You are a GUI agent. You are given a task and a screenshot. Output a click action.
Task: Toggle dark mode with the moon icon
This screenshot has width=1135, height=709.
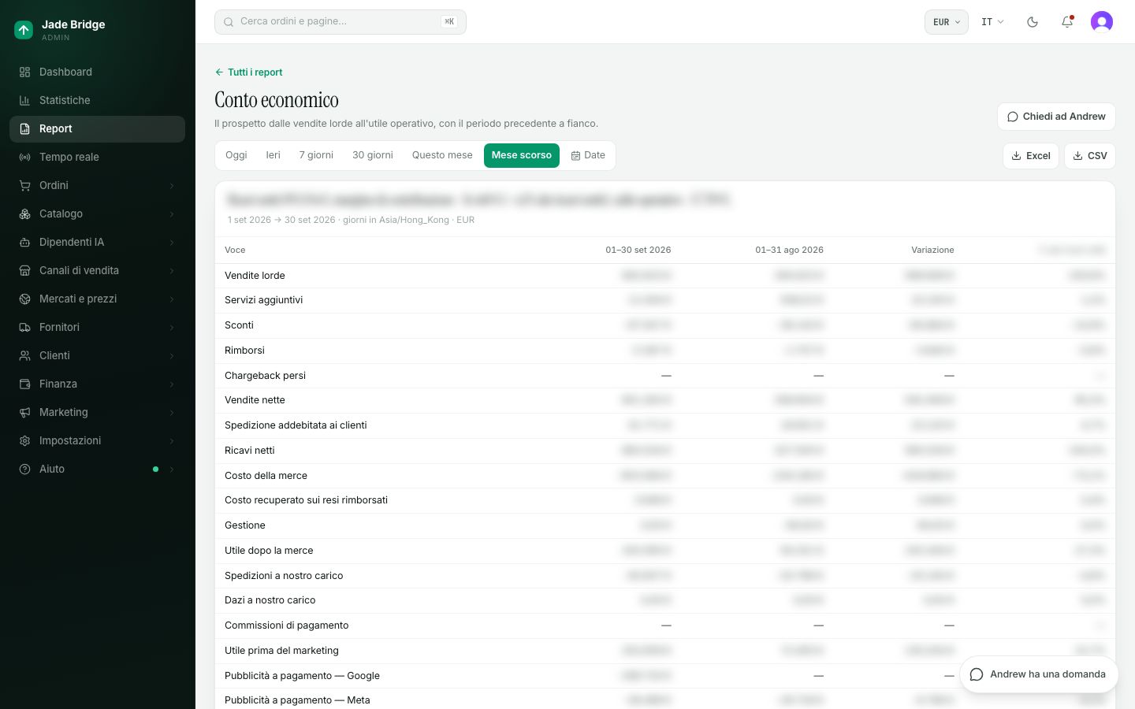click(1033, 22)
